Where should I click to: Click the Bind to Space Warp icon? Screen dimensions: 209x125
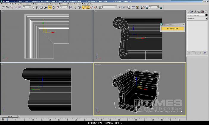point(20,7)
